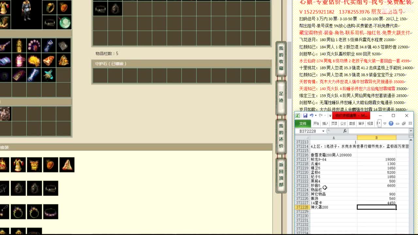This screenshot has width=418, height=235.
Task: Click the Save icon in Excel quick access toolbar
Action: [306, 116]
